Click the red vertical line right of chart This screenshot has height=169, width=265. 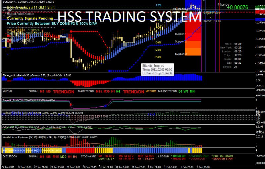click(220, 36)
